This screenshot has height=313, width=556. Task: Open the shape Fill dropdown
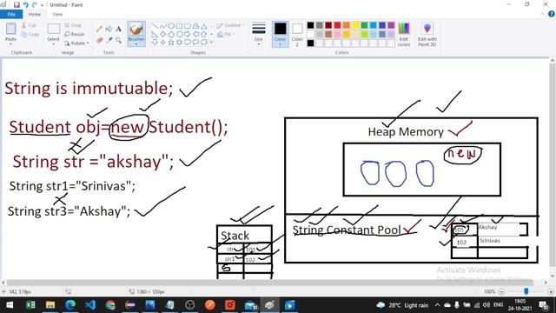[x=225, y=35]
